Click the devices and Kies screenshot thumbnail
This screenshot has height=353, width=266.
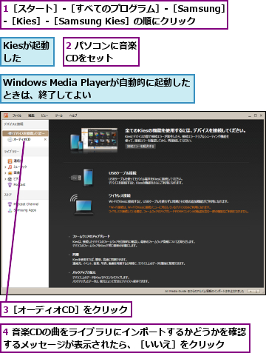click(x=94, y=140)
